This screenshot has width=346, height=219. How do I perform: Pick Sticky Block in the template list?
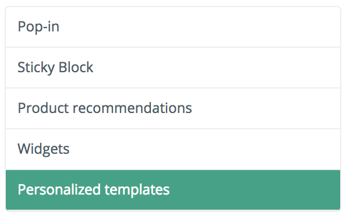(x=173, y=68)
